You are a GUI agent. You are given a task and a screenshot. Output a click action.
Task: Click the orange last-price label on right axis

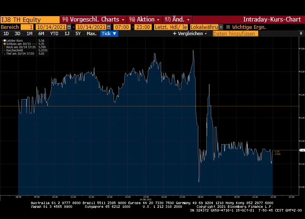click(x=277, y=152)
